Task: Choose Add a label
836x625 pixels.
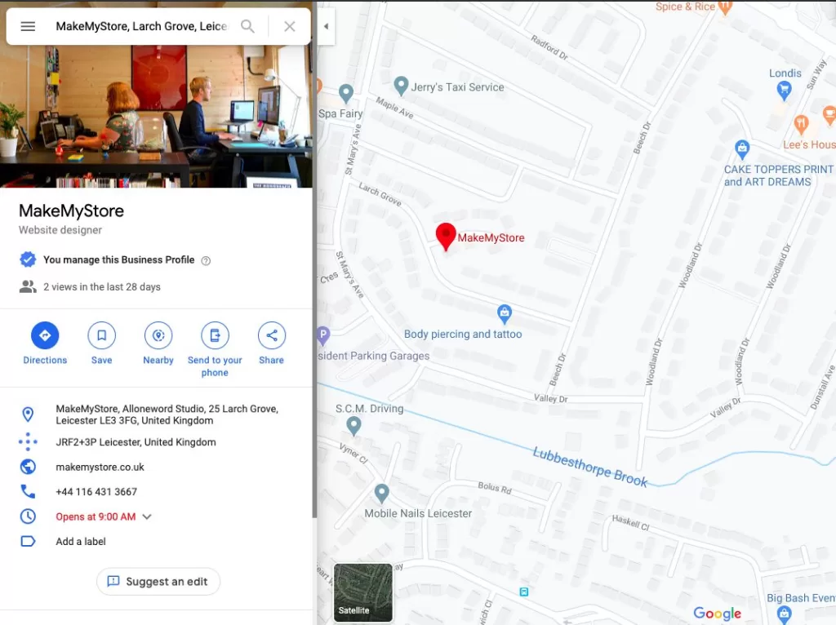Action: tap(81, 541)
